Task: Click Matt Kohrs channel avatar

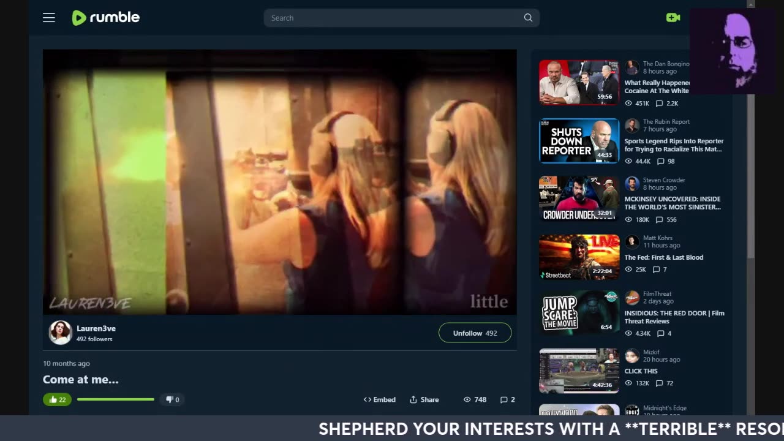Action: [632, 242]
